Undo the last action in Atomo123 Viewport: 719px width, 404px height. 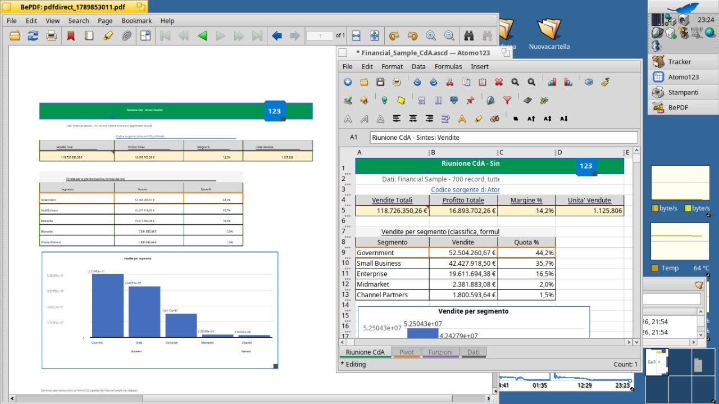tap(417, 82)
